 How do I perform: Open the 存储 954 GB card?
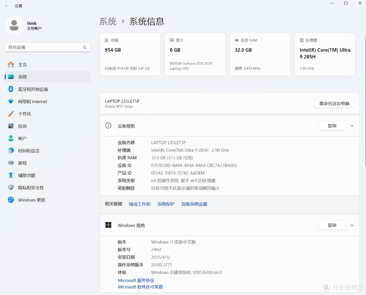tap(130, 54)
